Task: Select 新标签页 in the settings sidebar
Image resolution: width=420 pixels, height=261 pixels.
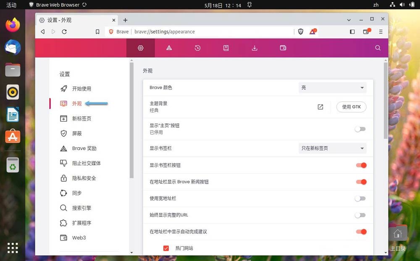Action: [x=81, y=119]
